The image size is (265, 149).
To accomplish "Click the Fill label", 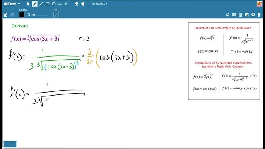I will coord(55,10).
